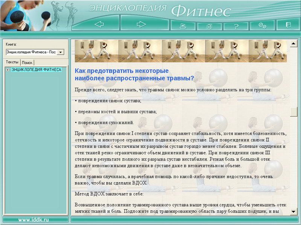Click the www.iddk.ru website link

(33, 219)
